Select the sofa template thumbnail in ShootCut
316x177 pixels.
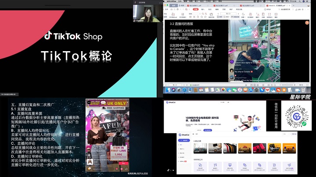tap(200, 148)
